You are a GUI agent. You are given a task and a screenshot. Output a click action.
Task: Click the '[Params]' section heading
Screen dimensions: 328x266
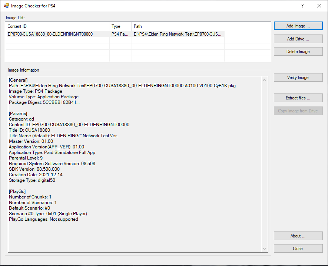(18, 114)
